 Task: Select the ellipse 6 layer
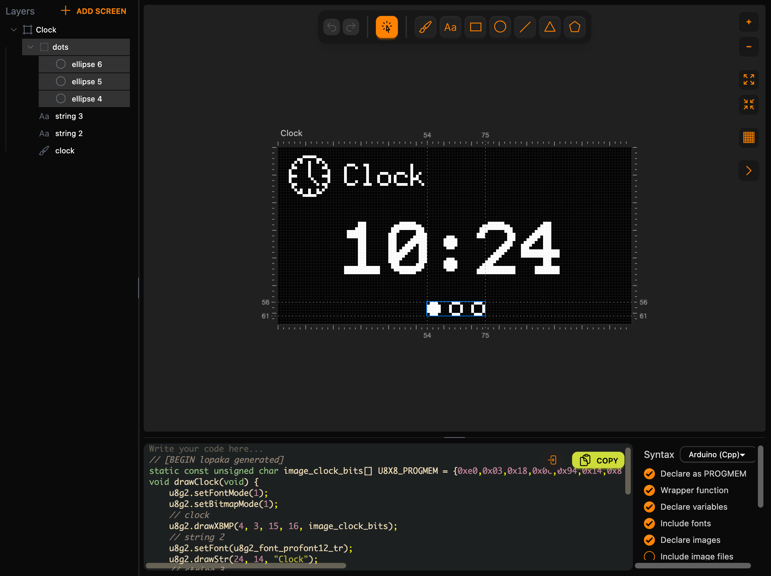click(x=84, y=64)
